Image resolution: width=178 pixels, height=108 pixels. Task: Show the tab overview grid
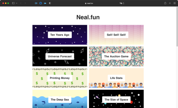pyautogui.click(x=175, y=3)
